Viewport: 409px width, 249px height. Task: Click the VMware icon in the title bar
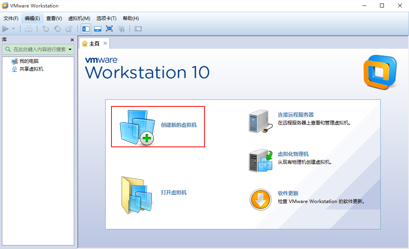pos(5,5)
